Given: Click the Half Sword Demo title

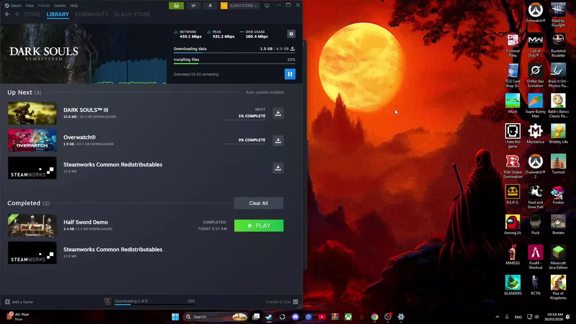Looking at the screenshot, I should click(x=85, y=222).
